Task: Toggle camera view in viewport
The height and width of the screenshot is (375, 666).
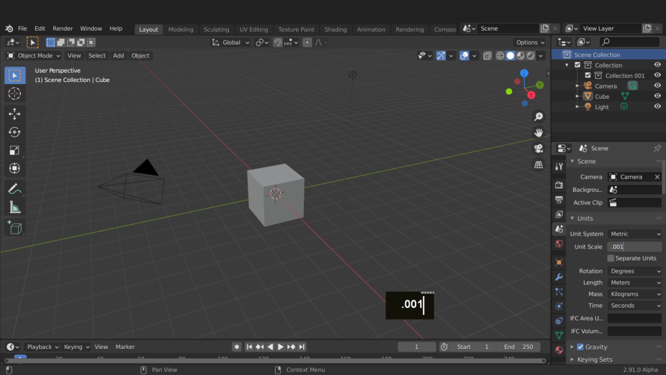Action: tap(539, 148)
